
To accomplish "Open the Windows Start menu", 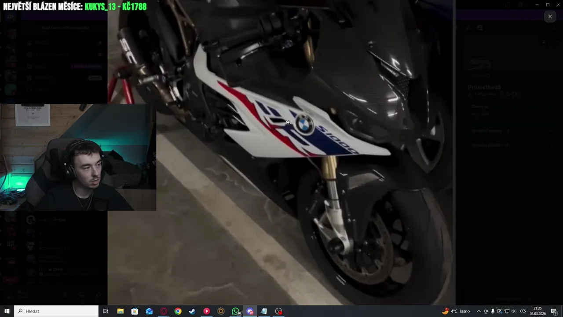I will [7, 311].
